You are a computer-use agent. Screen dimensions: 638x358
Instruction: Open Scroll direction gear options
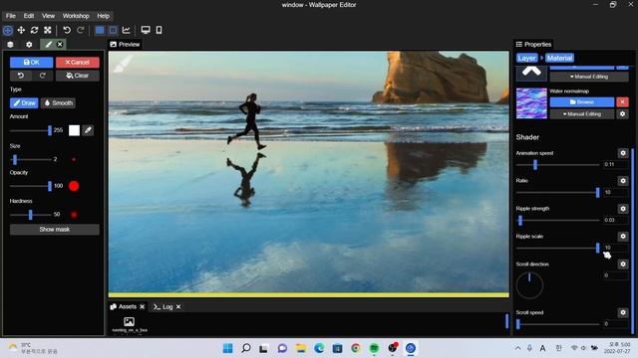pyautogui.click(x=623, y=265)
